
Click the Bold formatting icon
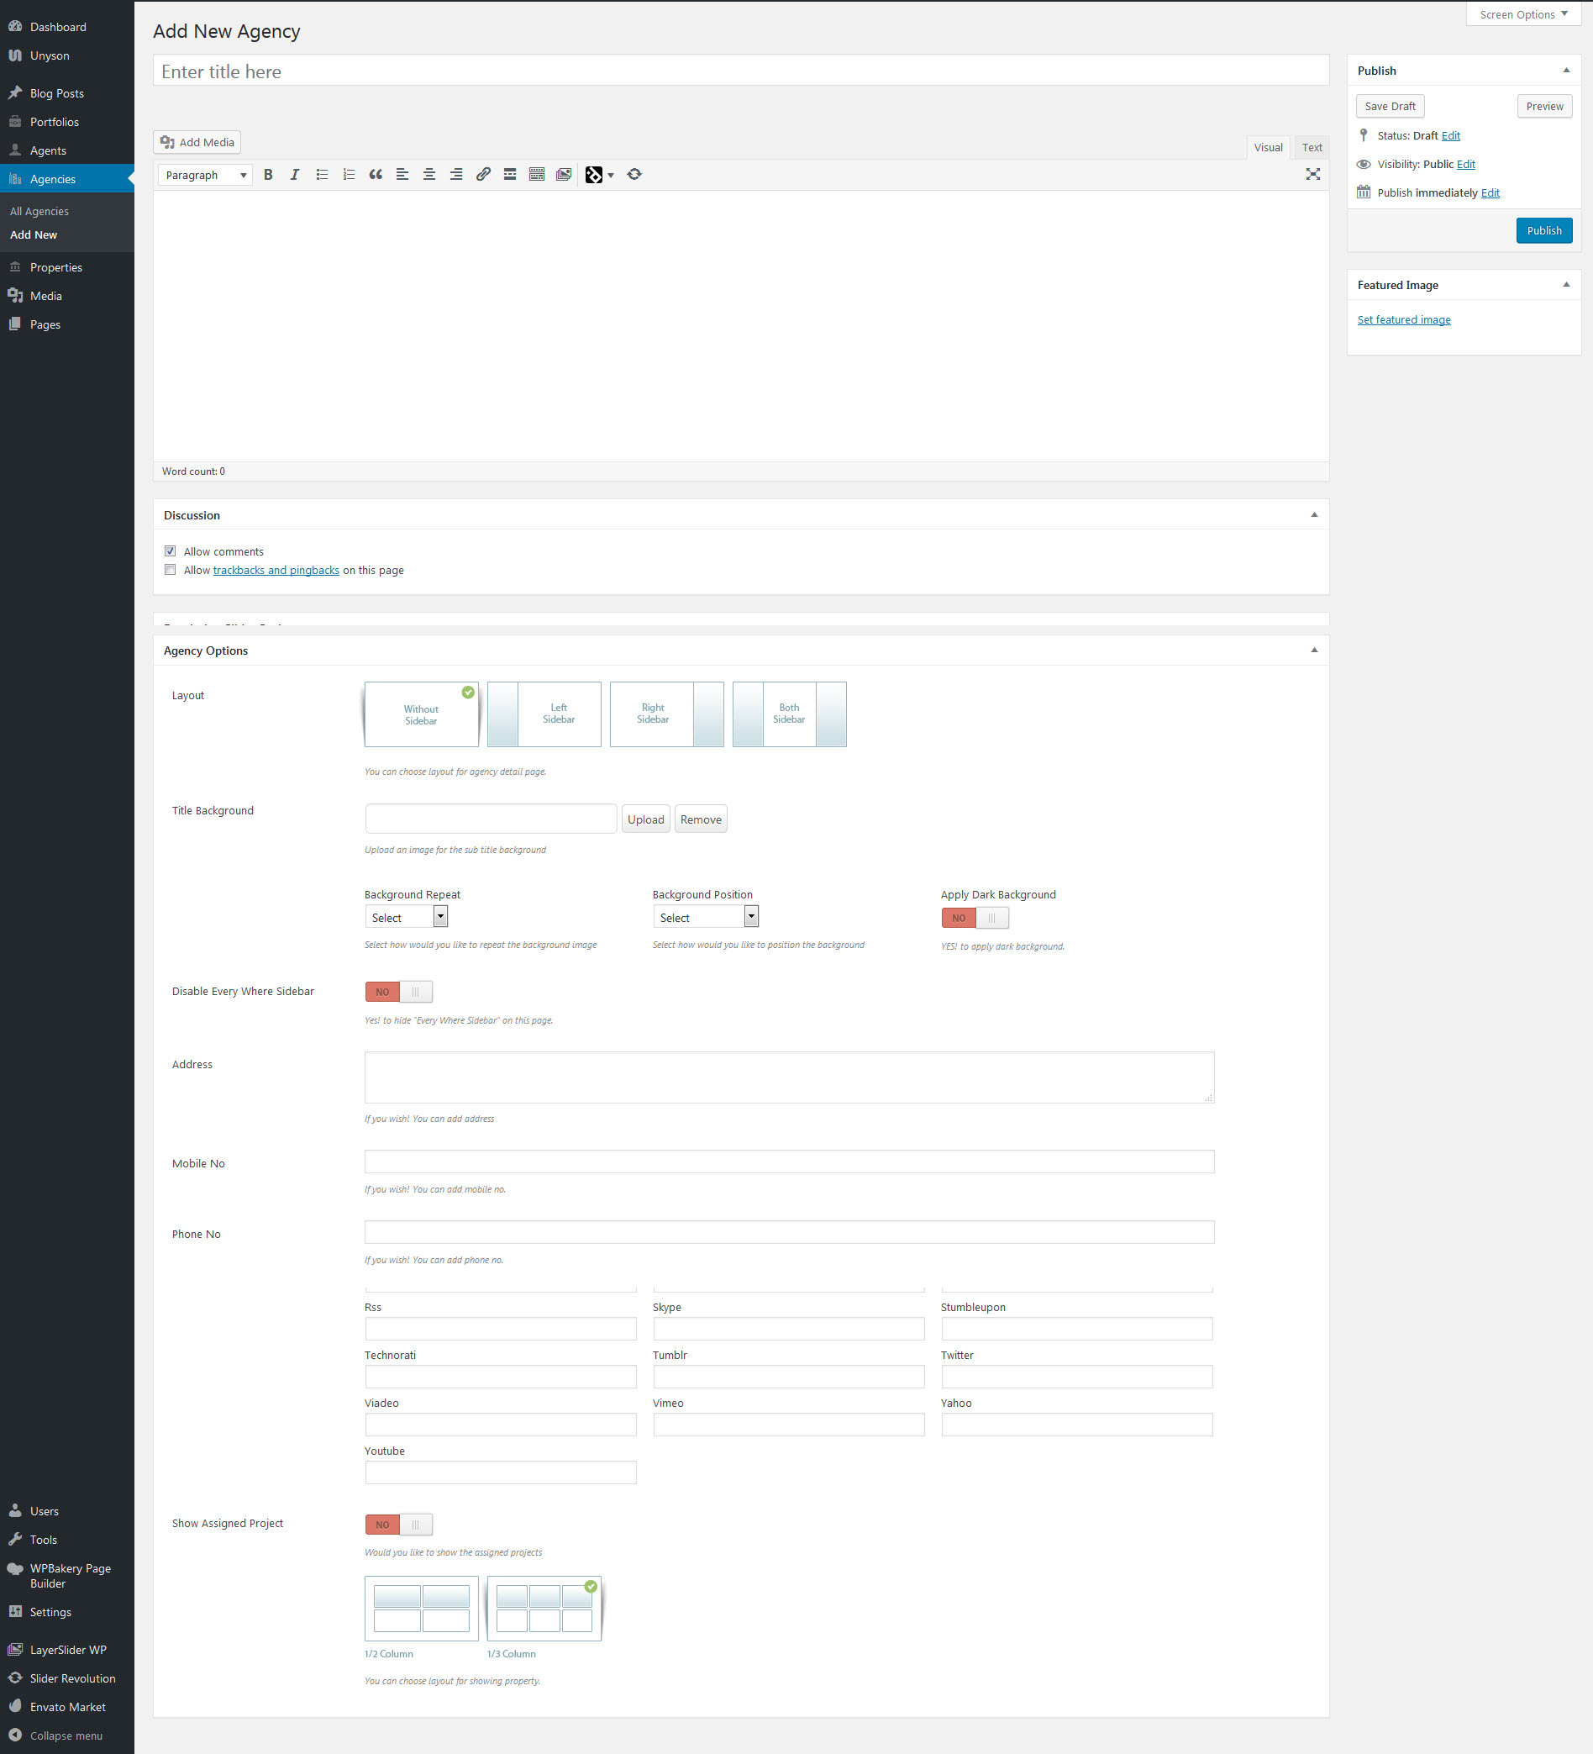pyautogui.click(x=268, y=175)
